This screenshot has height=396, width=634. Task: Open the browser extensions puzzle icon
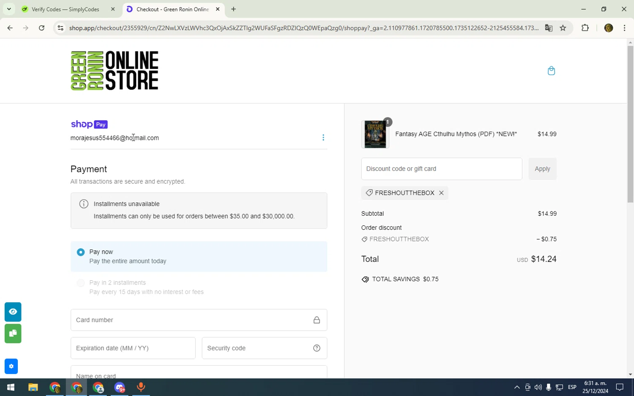pos(585,28)
